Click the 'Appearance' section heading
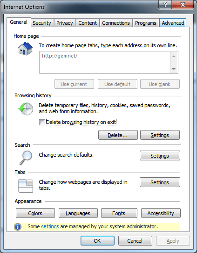Image resolution: width=197 pixels, height=253 pixels. tap(28, 201)
